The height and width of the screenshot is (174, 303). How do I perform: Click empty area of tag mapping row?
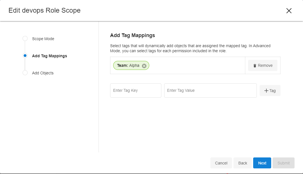(x=197, y=66)
